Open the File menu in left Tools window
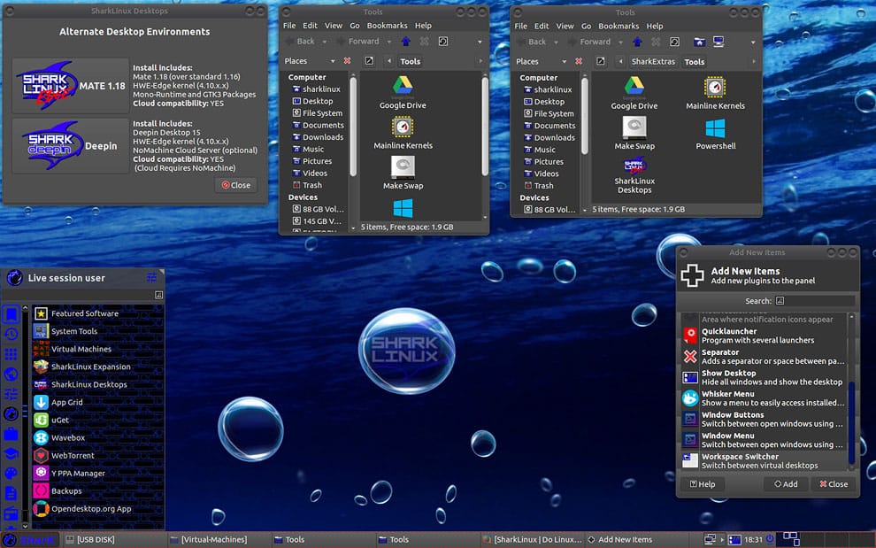876x548 pixels. (x=289, y=26)
